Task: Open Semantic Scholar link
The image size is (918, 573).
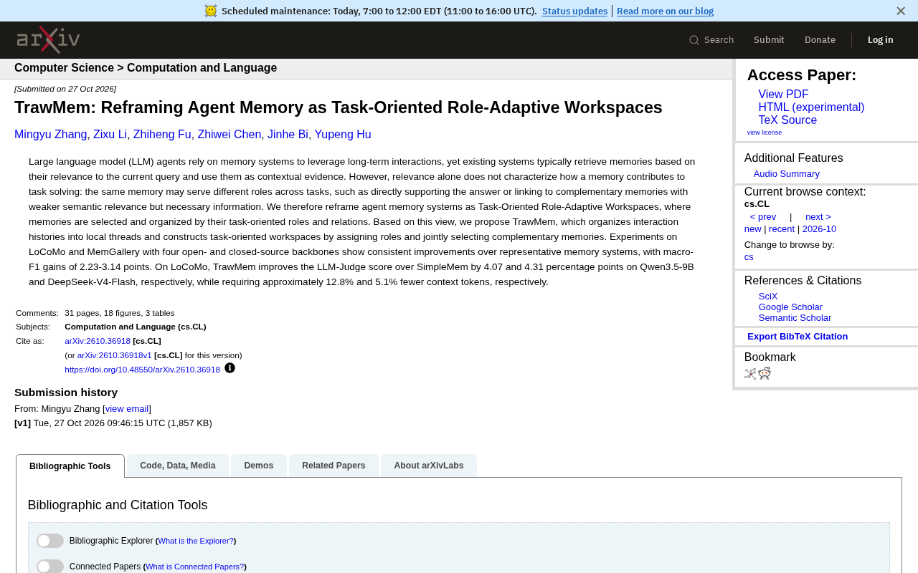Action: click(x=795, y=318)
